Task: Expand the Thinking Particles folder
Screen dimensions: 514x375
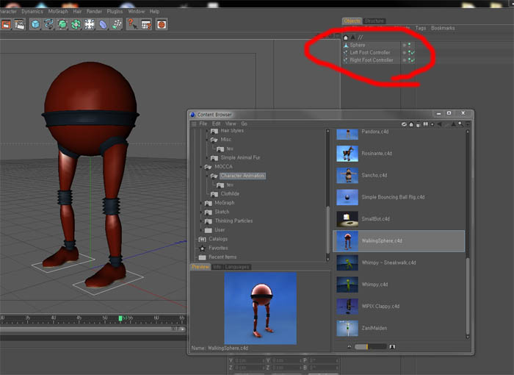Action: click(x=201, y=221)
